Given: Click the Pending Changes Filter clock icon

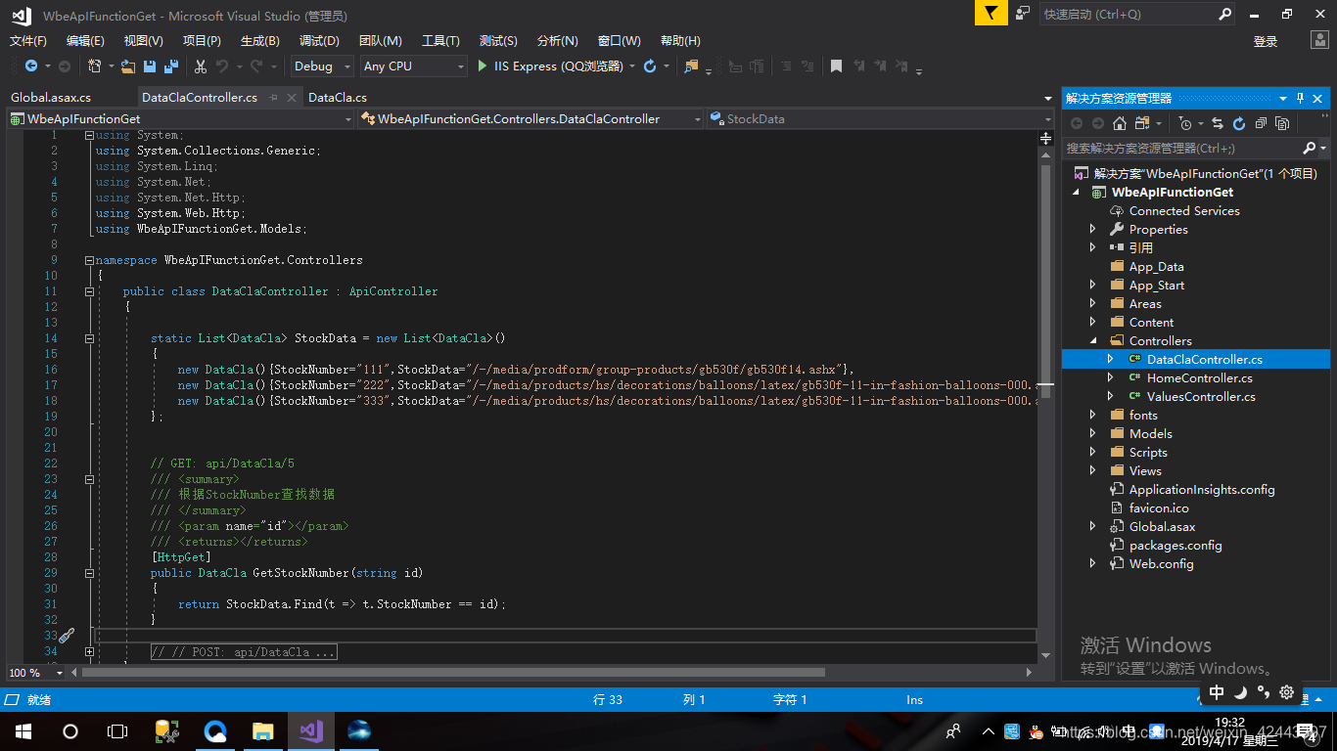Looking at the screenshot, I should (1185, 123).
